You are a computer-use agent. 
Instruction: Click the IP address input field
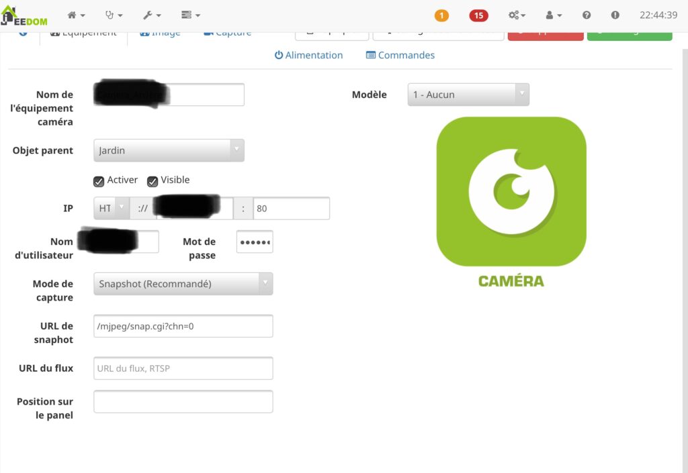[194, 208]
